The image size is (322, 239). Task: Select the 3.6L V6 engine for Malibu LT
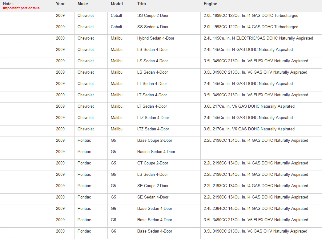249,106
